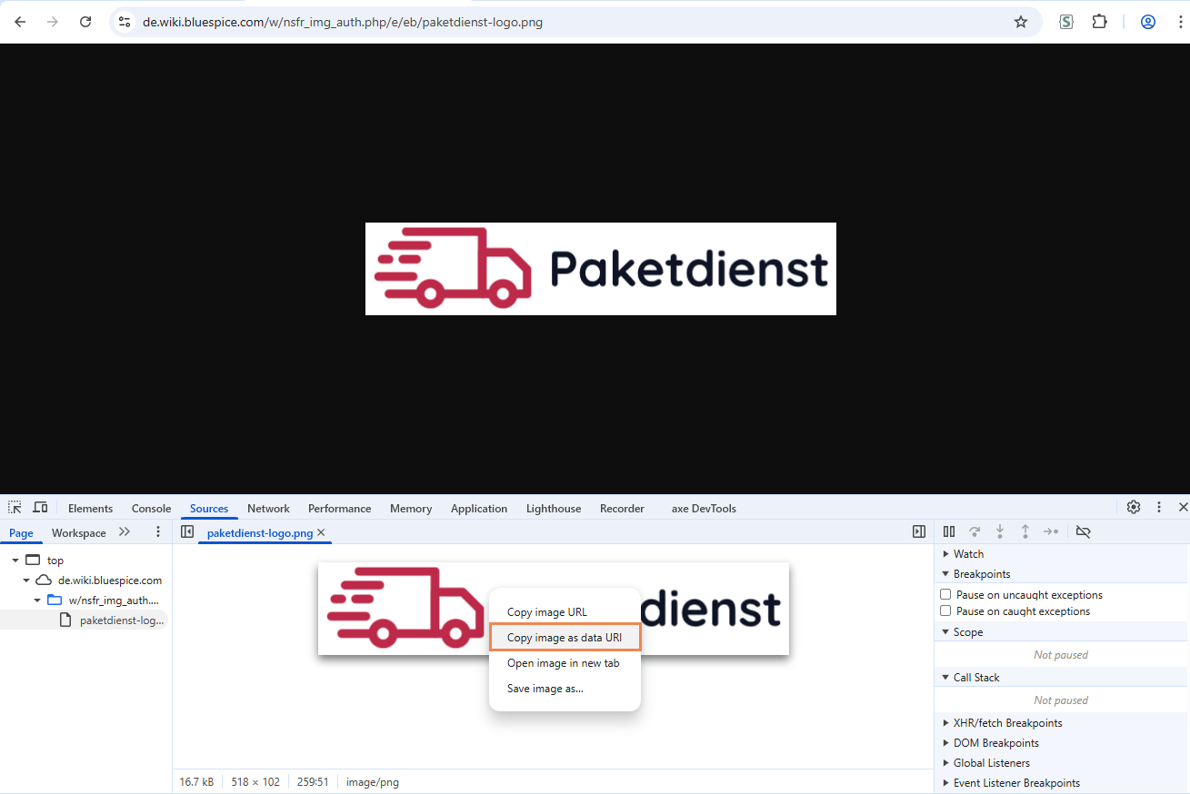
Task: Hide the navigator sidebar panel icon
Action: point(187,532)
